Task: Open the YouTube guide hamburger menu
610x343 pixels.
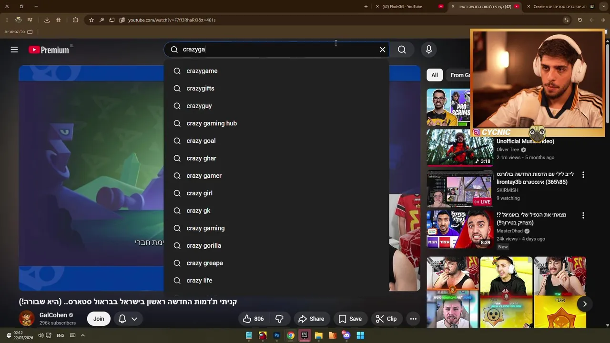Action: coord(14,50)
